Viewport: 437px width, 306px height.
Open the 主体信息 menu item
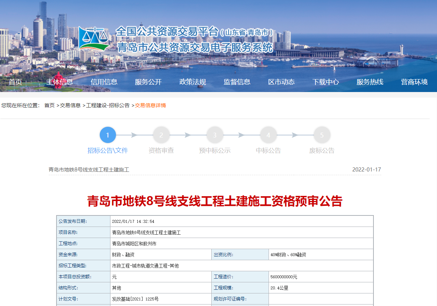coord(59,82)
